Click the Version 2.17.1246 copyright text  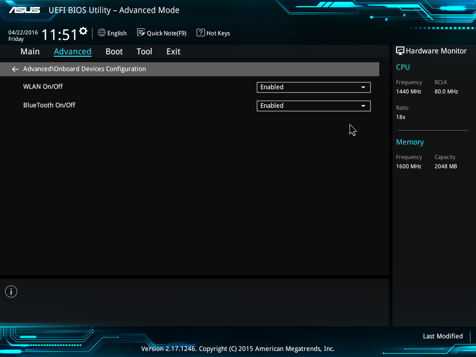click(238, 349)
